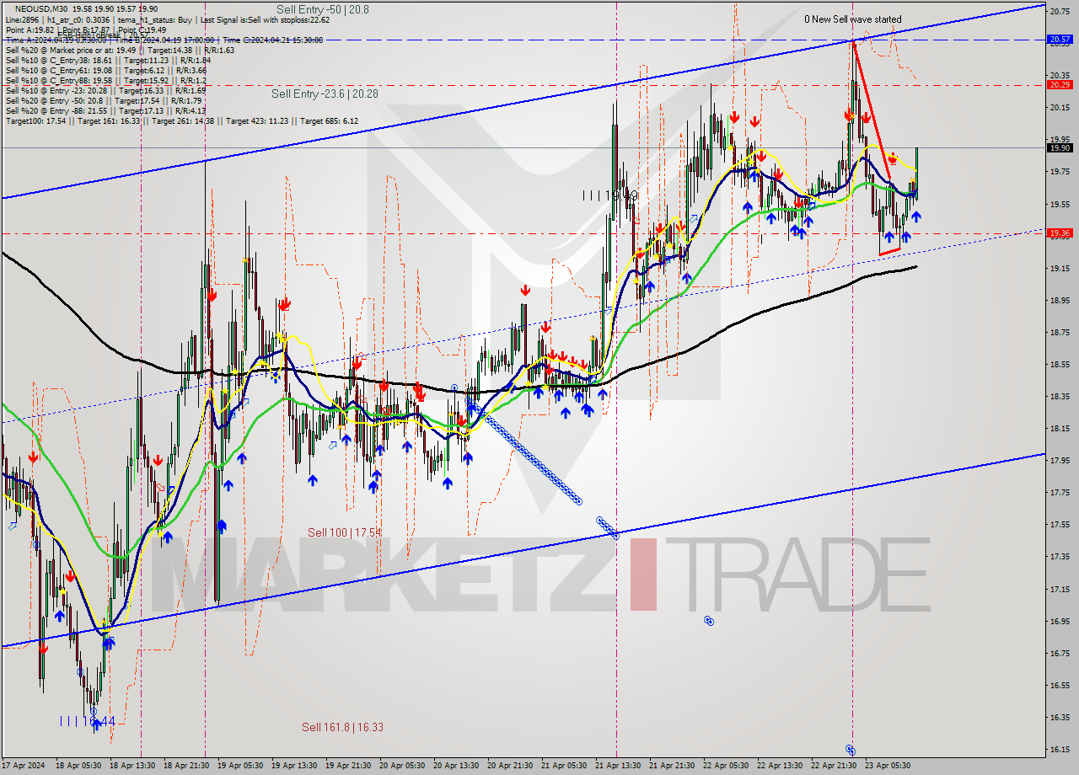Click the 'I I I 16.44' low label
The width and height of the screenshot is (1079, 775).
coord(87,721)
